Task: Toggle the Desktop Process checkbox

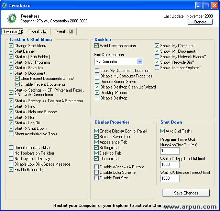Action: click(97, 93)
